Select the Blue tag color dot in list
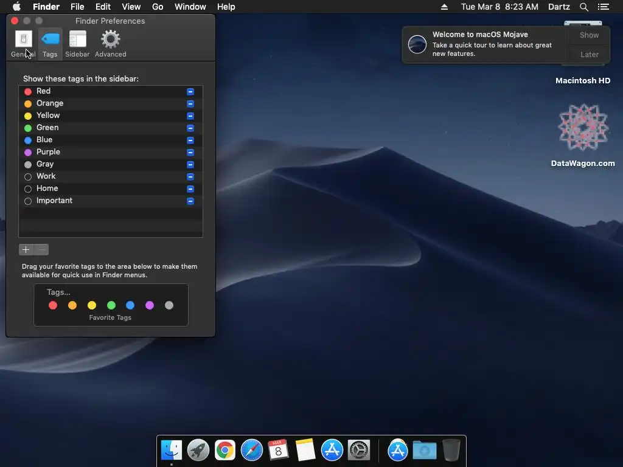Image resolution: width=623 pixels, height=467 pixels. pyautogui.click(x=28, y=140)
